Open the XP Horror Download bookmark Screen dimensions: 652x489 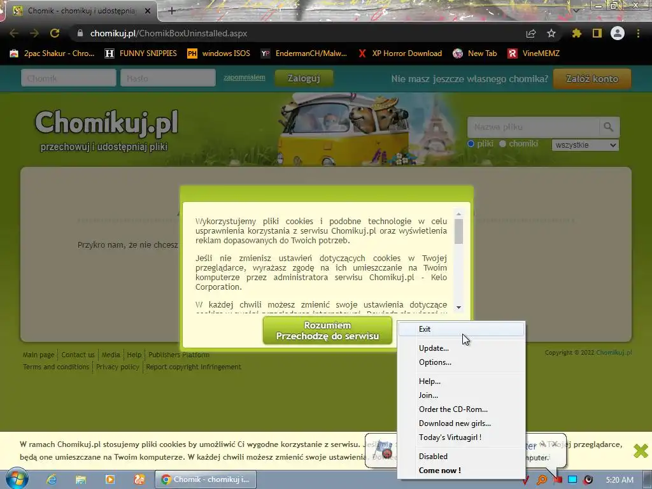click(x=400, y=53)
